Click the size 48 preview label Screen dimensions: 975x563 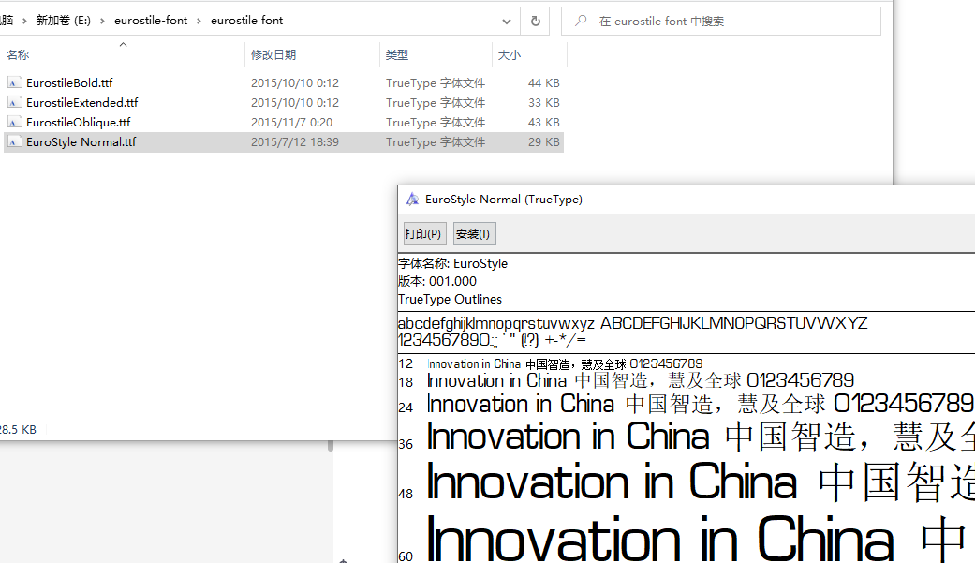(406, 494)
